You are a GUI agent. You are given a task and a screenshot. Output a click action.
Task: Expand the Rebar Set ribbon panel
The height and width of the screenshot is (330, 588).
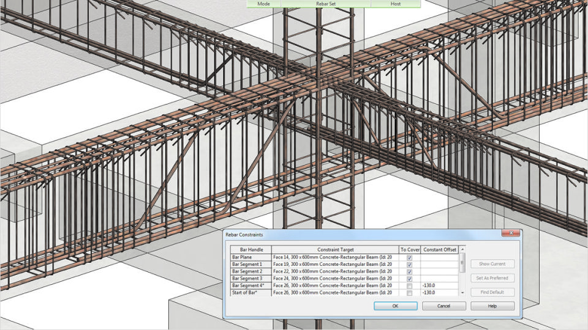325,4
